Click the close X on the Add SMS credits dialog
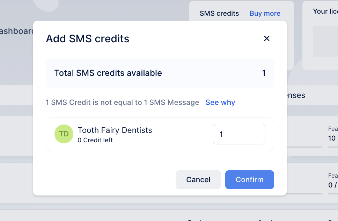This screenshot has width=338, height=221. (267, 38)
